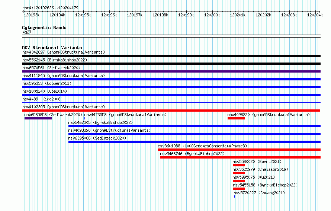Image resolution: width=331 pixels, height=211 pixels.
Task: Click the 120201k ruler tick label
Action: click(x=238, y=15)
